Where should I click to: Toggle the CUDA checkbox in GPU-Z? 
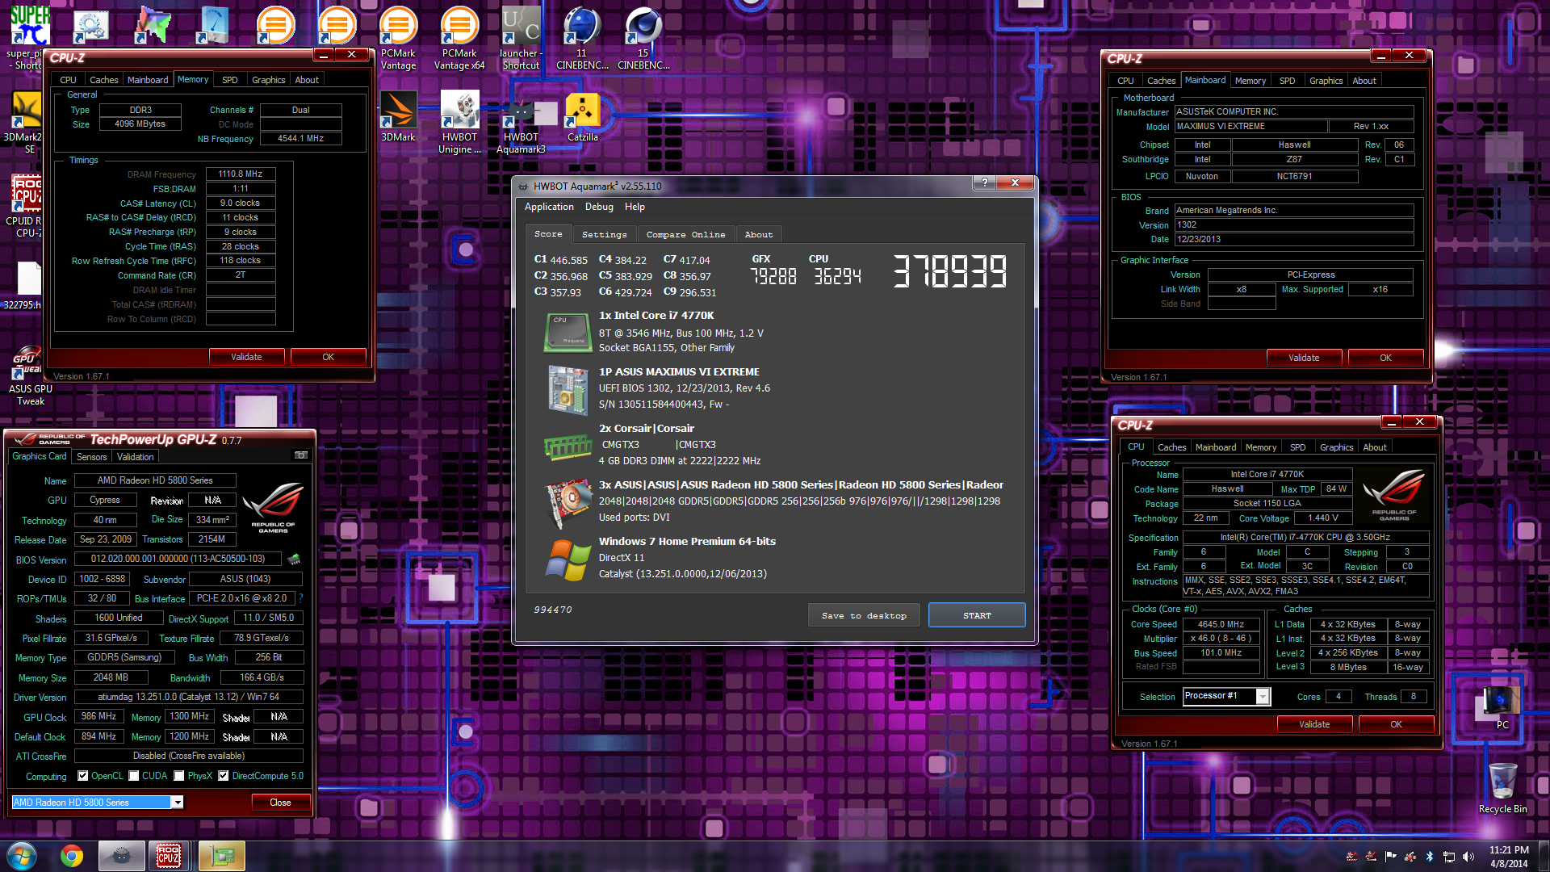pyautogui.click(x=133, y=776)
